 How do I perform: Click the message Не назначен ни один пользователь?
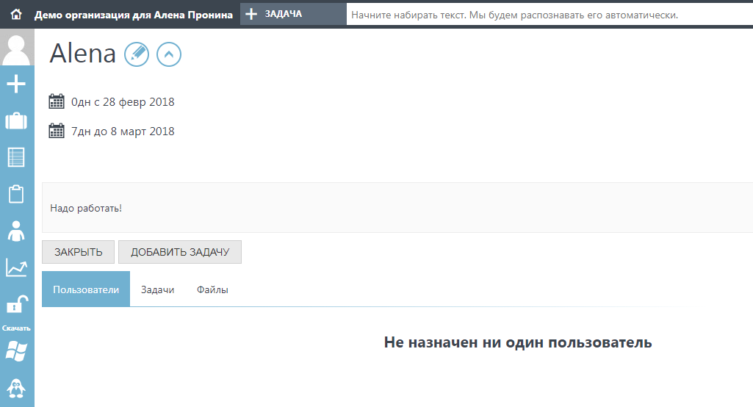[518, 342]
